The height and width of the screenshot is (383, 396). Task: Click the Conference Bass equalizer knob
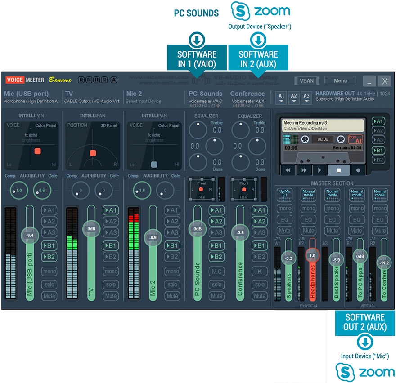pos(240,162)
